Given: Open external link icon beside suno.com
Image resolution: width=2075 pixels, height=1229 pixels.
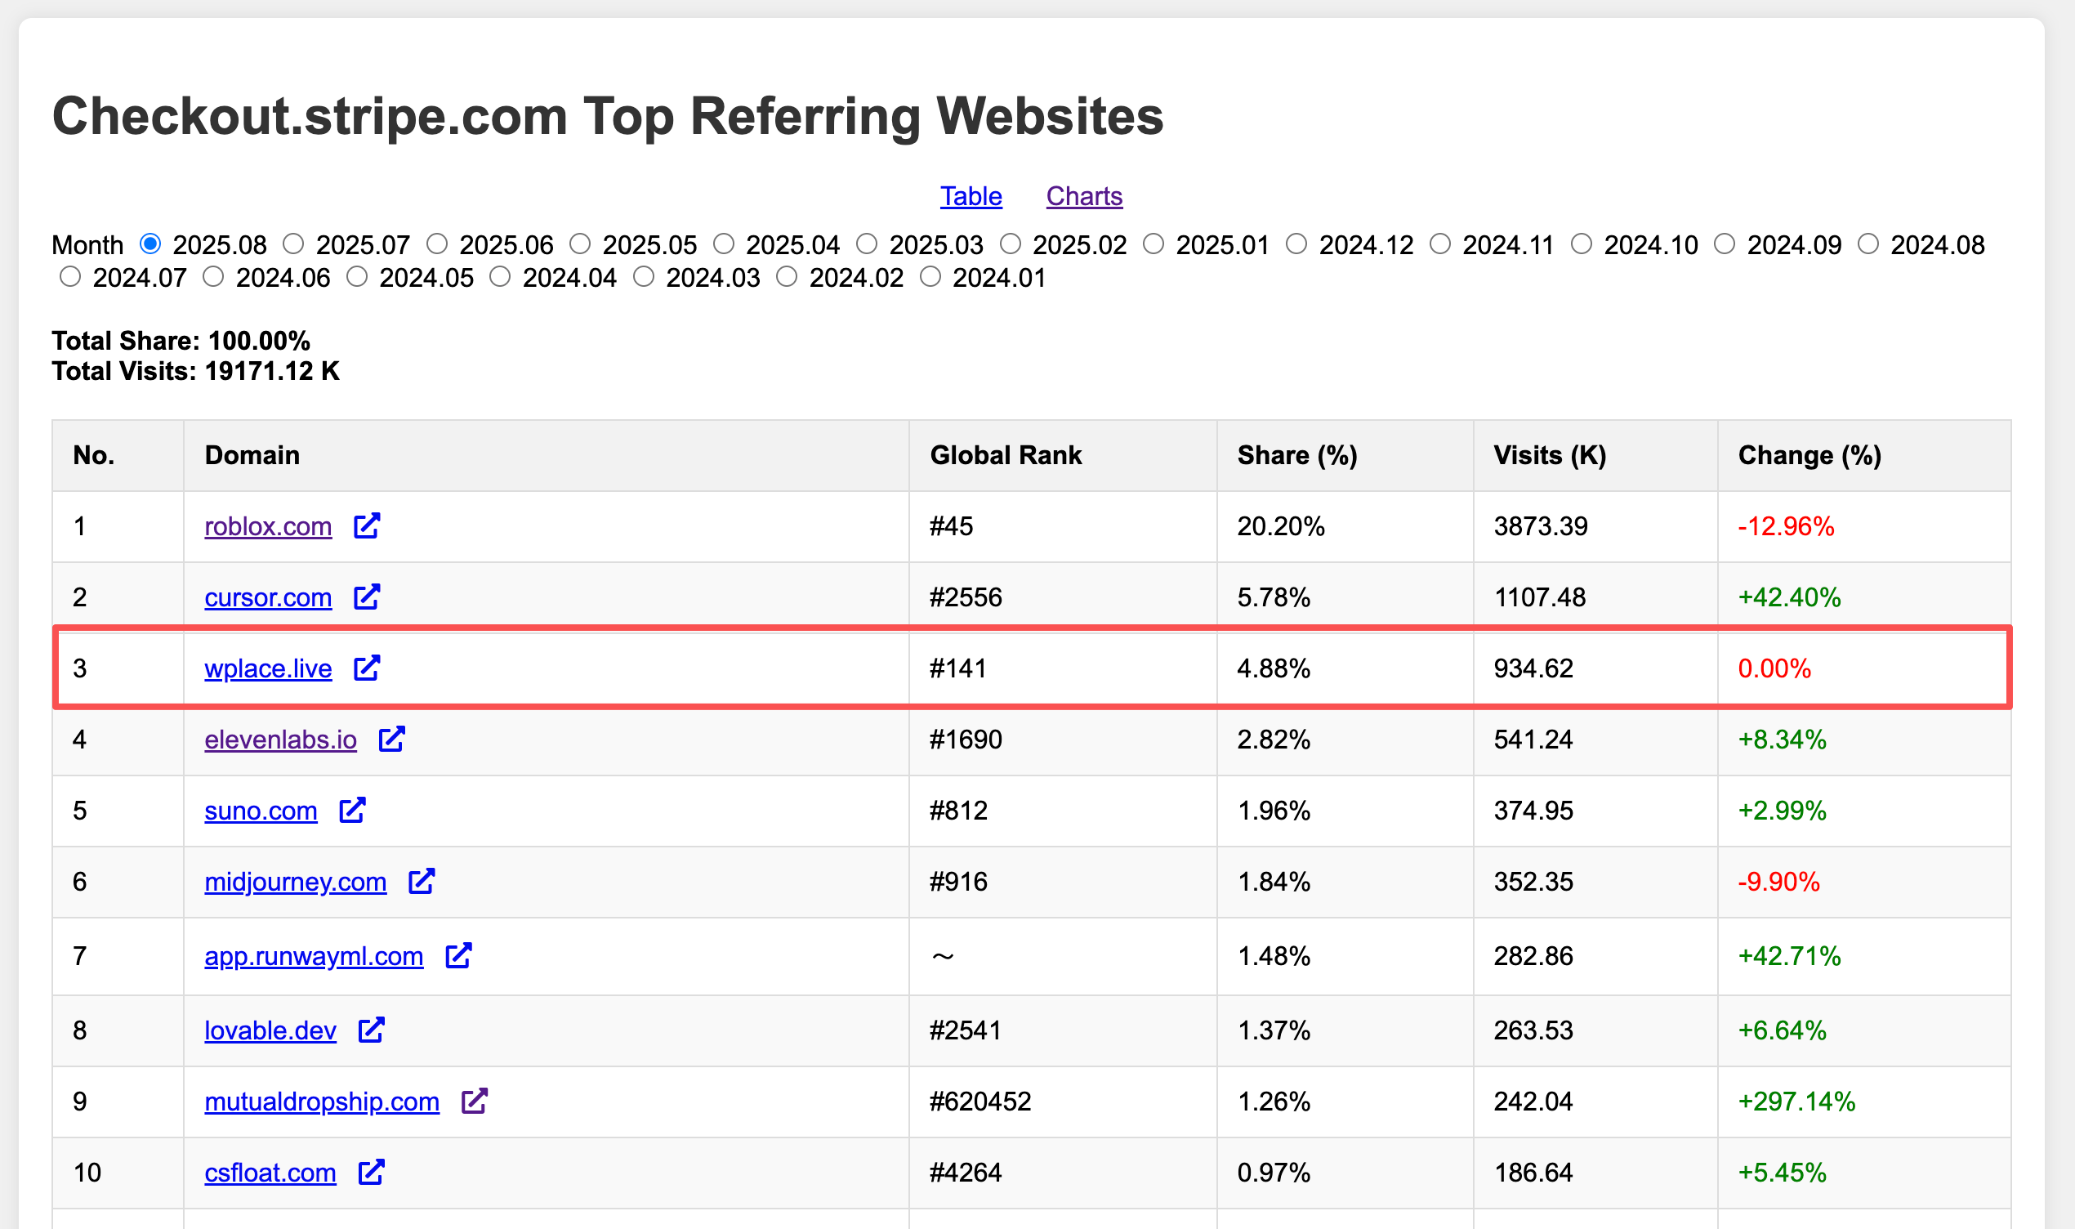Looking at the screenshot, I should (x=353, y=811).
